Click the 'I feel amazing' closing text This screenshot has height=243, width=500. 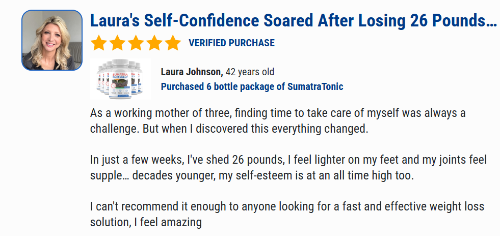167,222
